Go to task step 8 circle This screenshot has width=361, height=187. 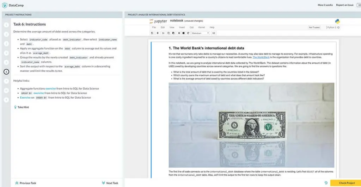(6, 91)
